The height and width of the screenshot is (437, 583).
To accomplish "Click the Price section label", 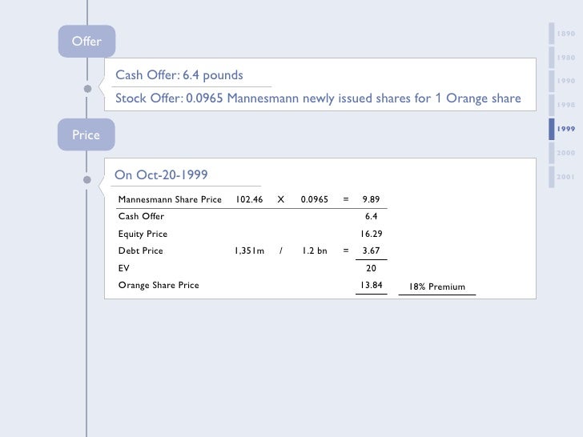I will (x=86, y=135).
